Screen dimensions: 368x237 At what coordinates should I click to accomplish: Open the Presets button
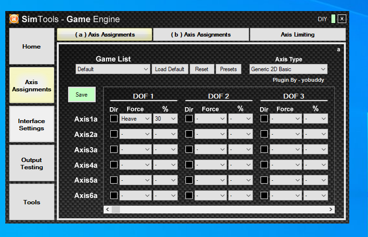[228, 69]
